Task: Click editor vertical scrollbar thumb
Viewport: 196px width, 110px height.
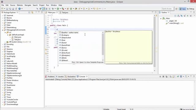Action: tap(154, 42)
